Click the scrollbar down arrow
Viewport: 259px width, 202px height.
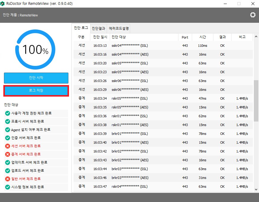[x=256, y=190]
